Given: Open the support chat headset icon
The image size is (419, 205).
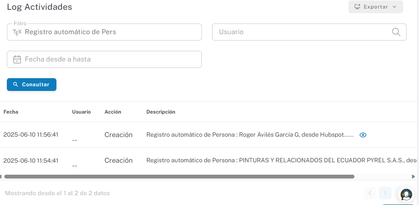Looking at the screenshot, I should point(406,194).
